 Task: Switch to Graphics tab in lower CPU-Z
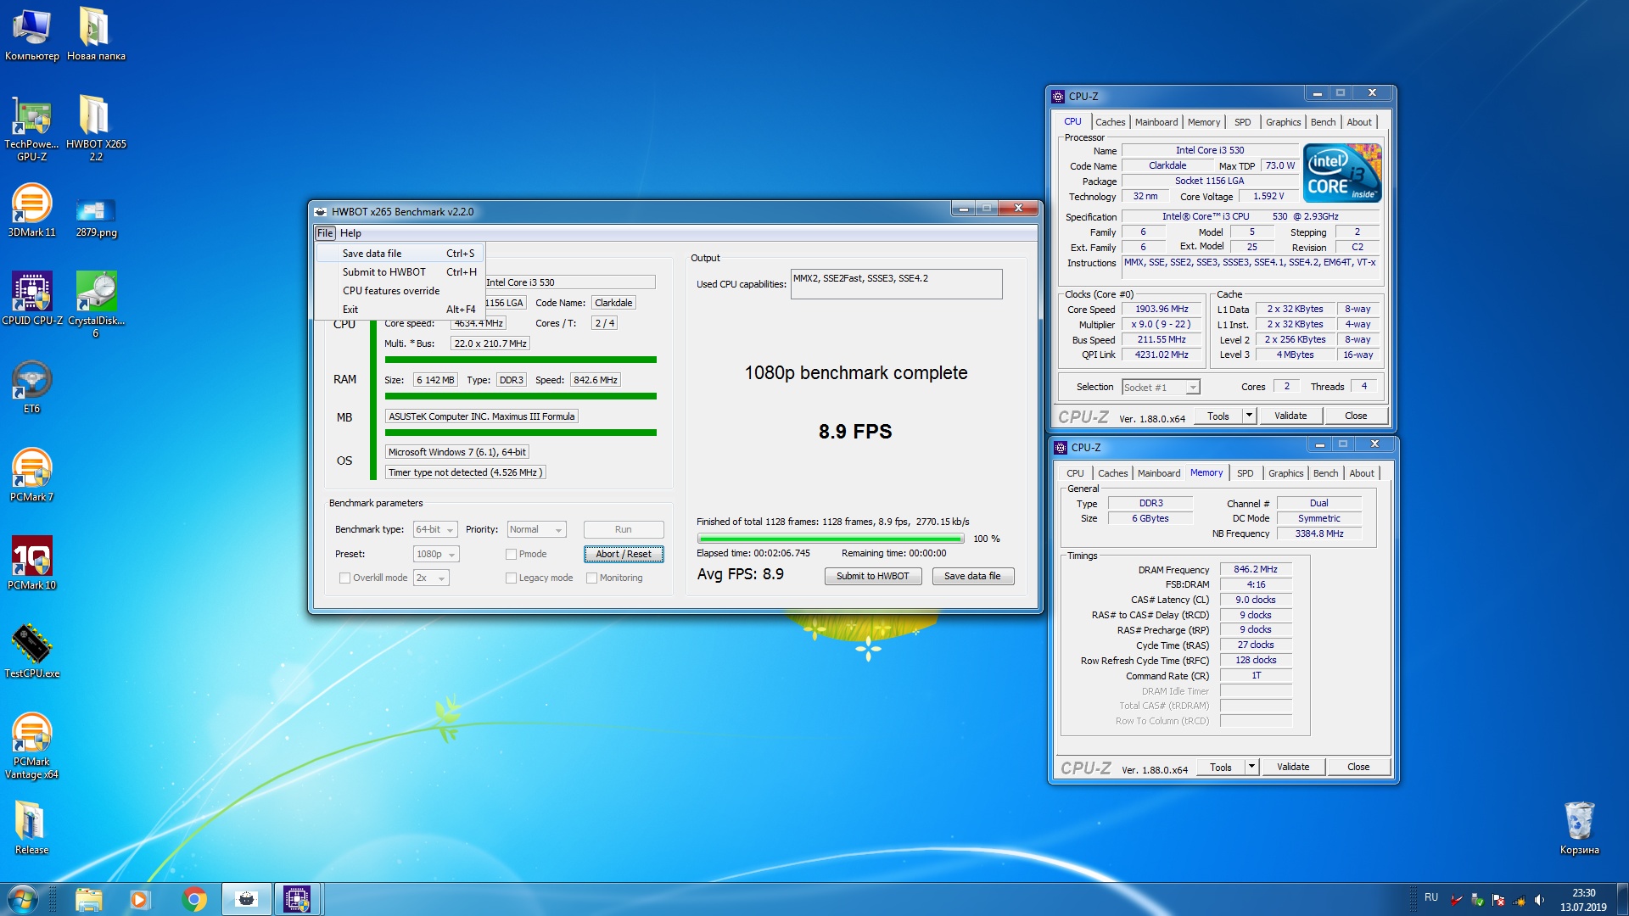pos(1285,473)
